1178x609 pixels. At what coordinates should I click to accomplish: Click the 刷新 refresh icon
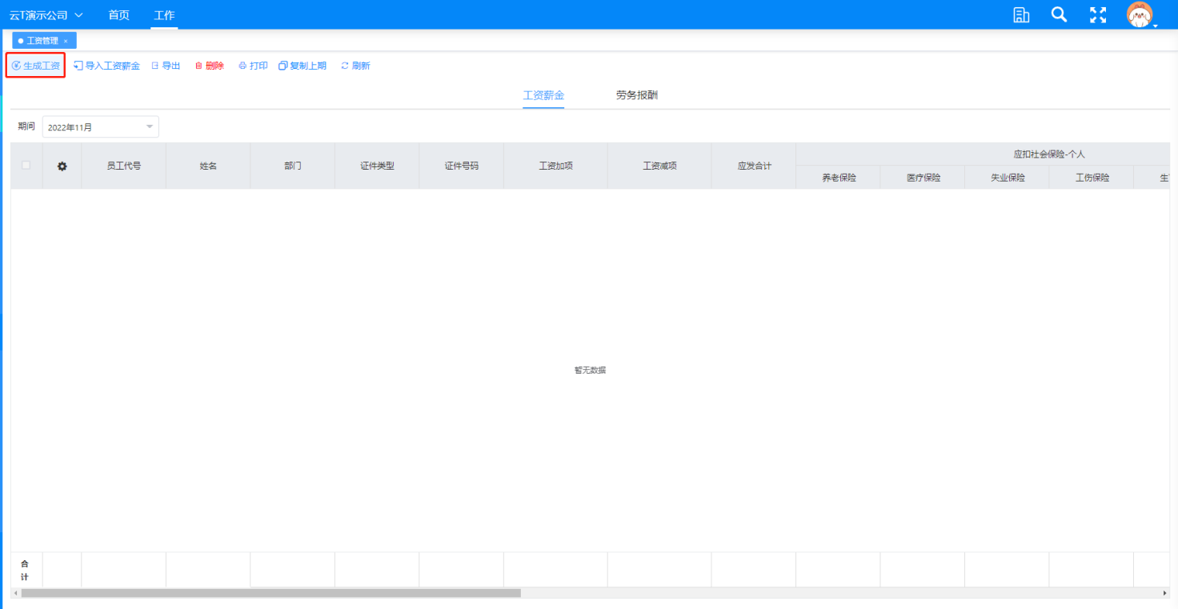[x=345, y=66]
